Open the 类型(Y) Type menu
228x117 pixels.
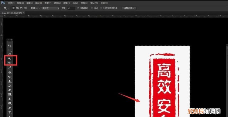pyautogui.click(x=48, y=3)
